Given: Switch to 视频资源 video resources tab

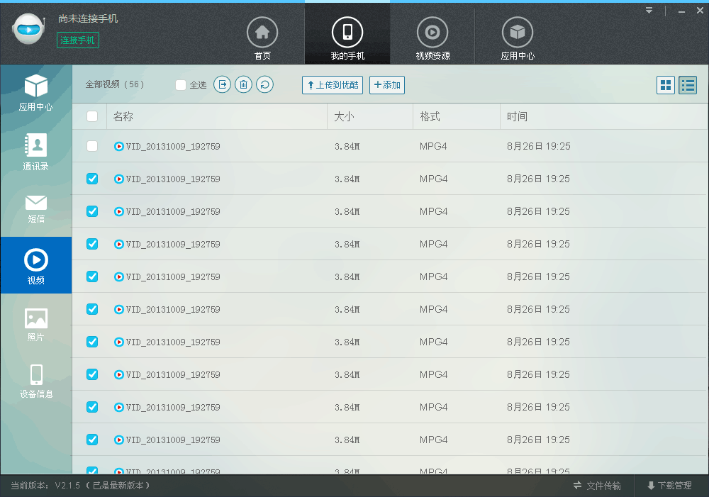Looking at the screenshot, I should tap(432, 38).
